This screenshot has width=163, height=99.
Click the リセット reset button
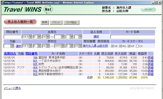click(56, 22)
